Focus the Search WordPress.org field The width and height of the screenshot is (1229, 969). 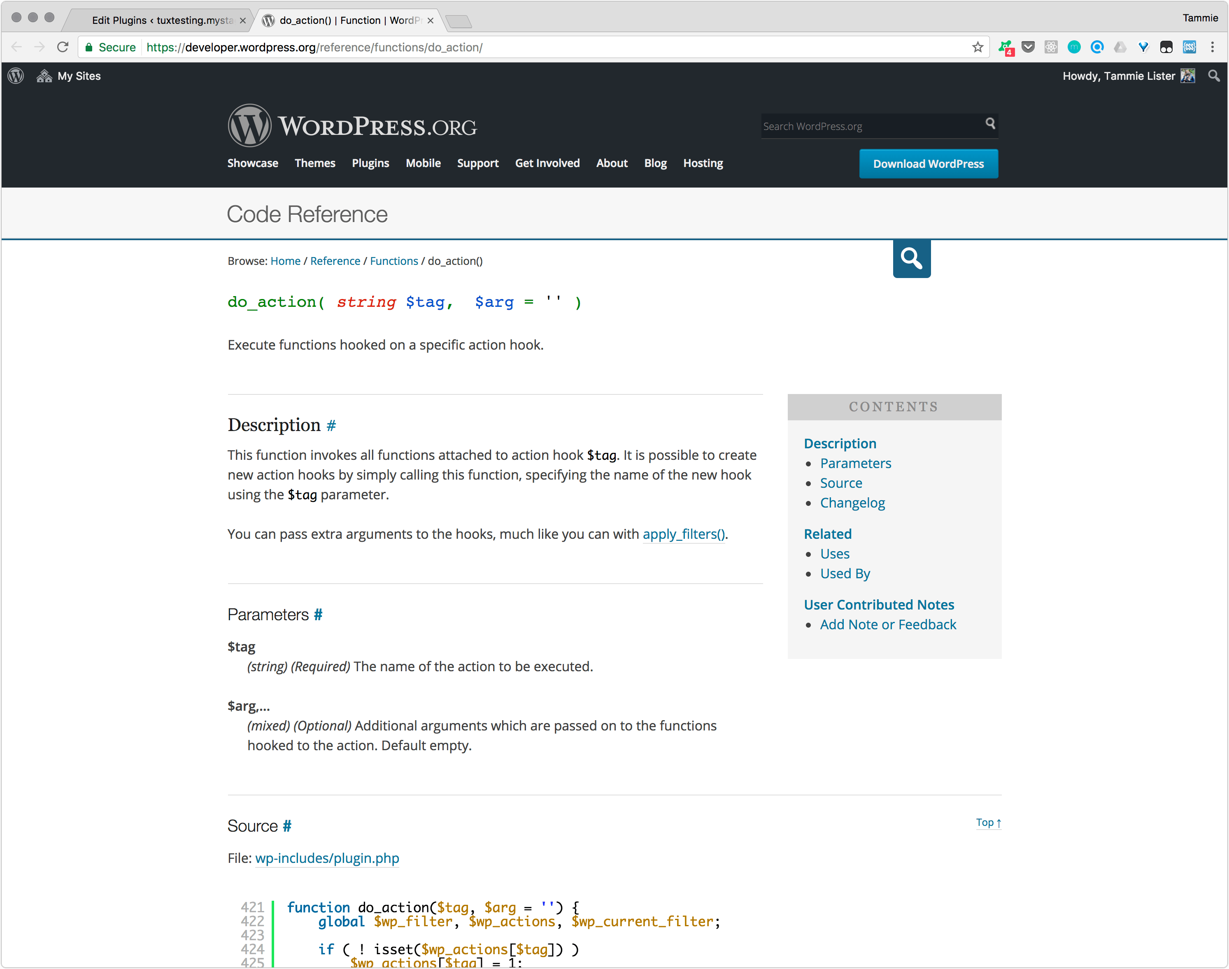tap(868, 127)
